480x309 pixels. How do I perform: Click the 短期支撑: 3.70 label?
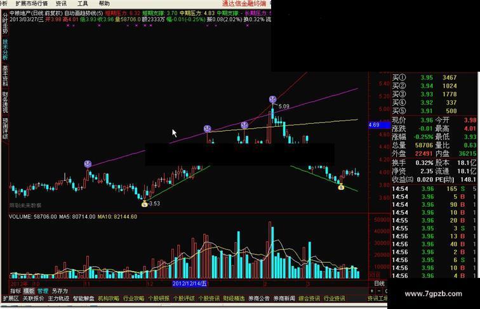[160, 13]
